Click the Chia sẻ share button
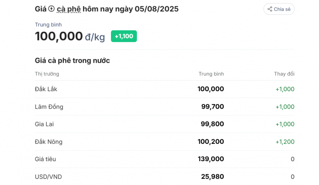The width and height of the screenshot is (319, 185). pos(279,9)
